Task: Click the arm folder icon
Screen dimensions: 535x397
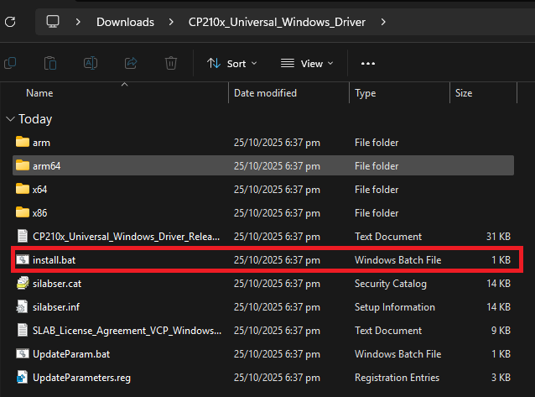Action: click(23, 142)
